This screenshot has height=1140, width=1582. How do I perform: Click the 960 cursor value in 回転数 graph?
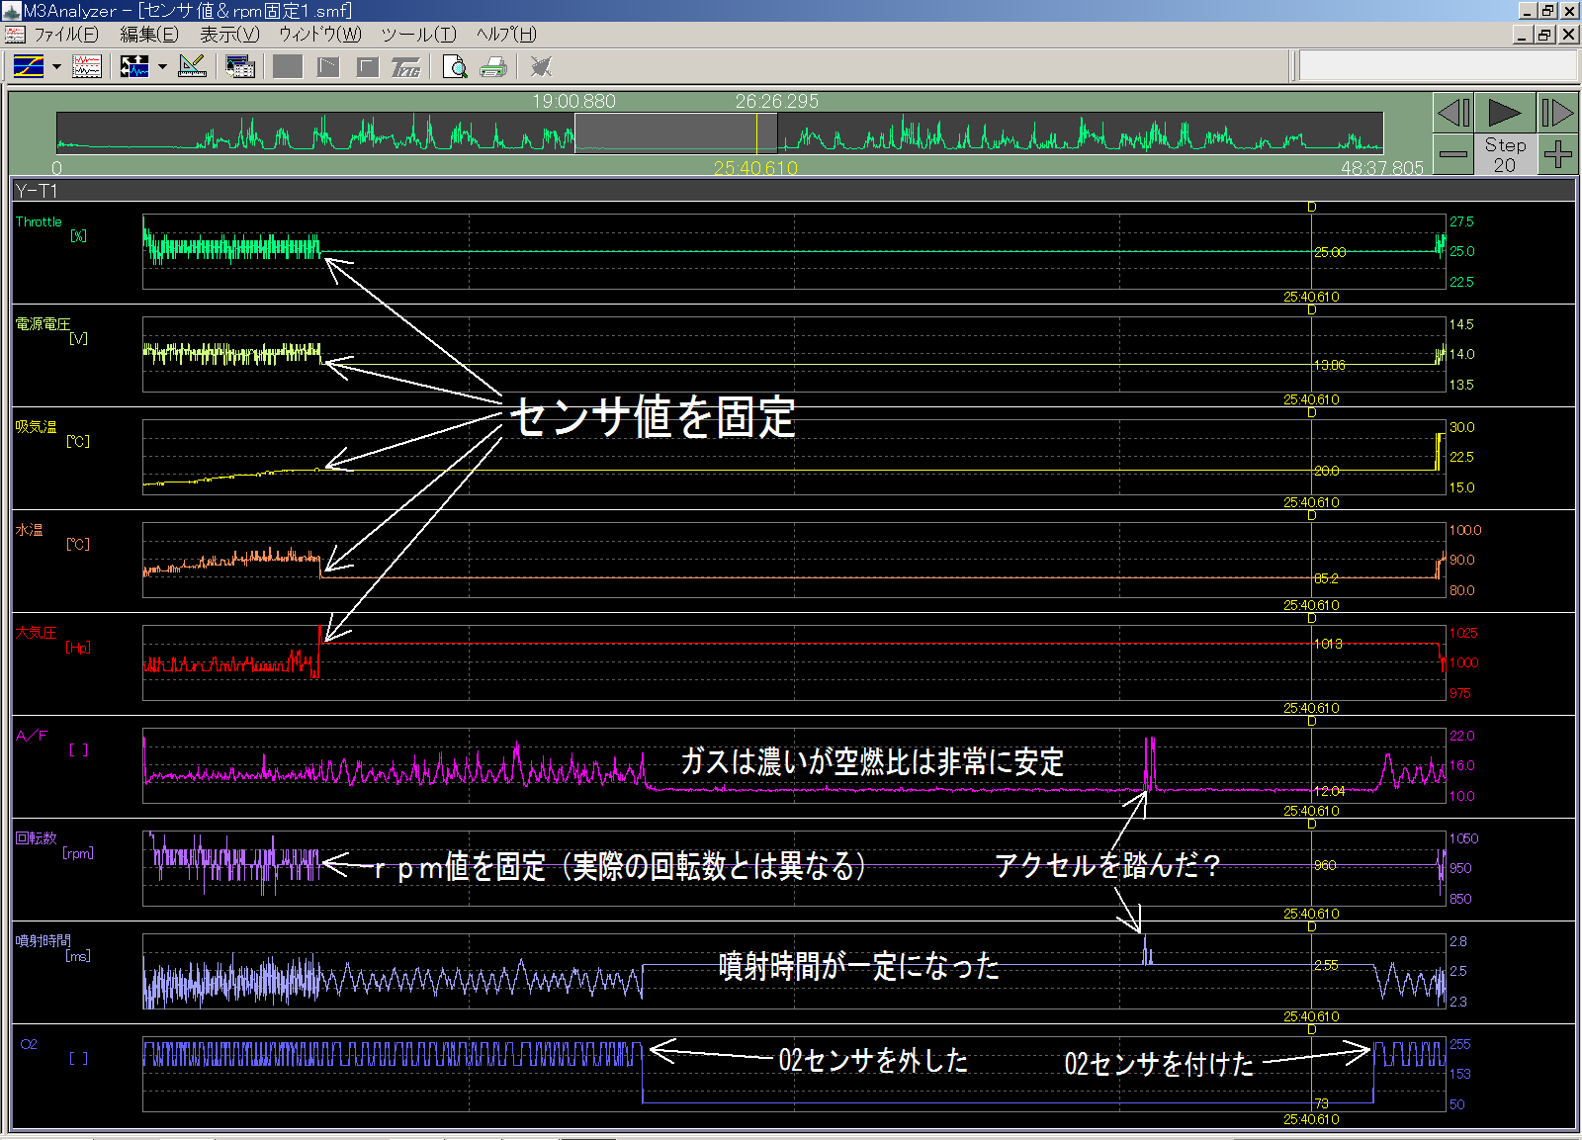point(1325,865)
